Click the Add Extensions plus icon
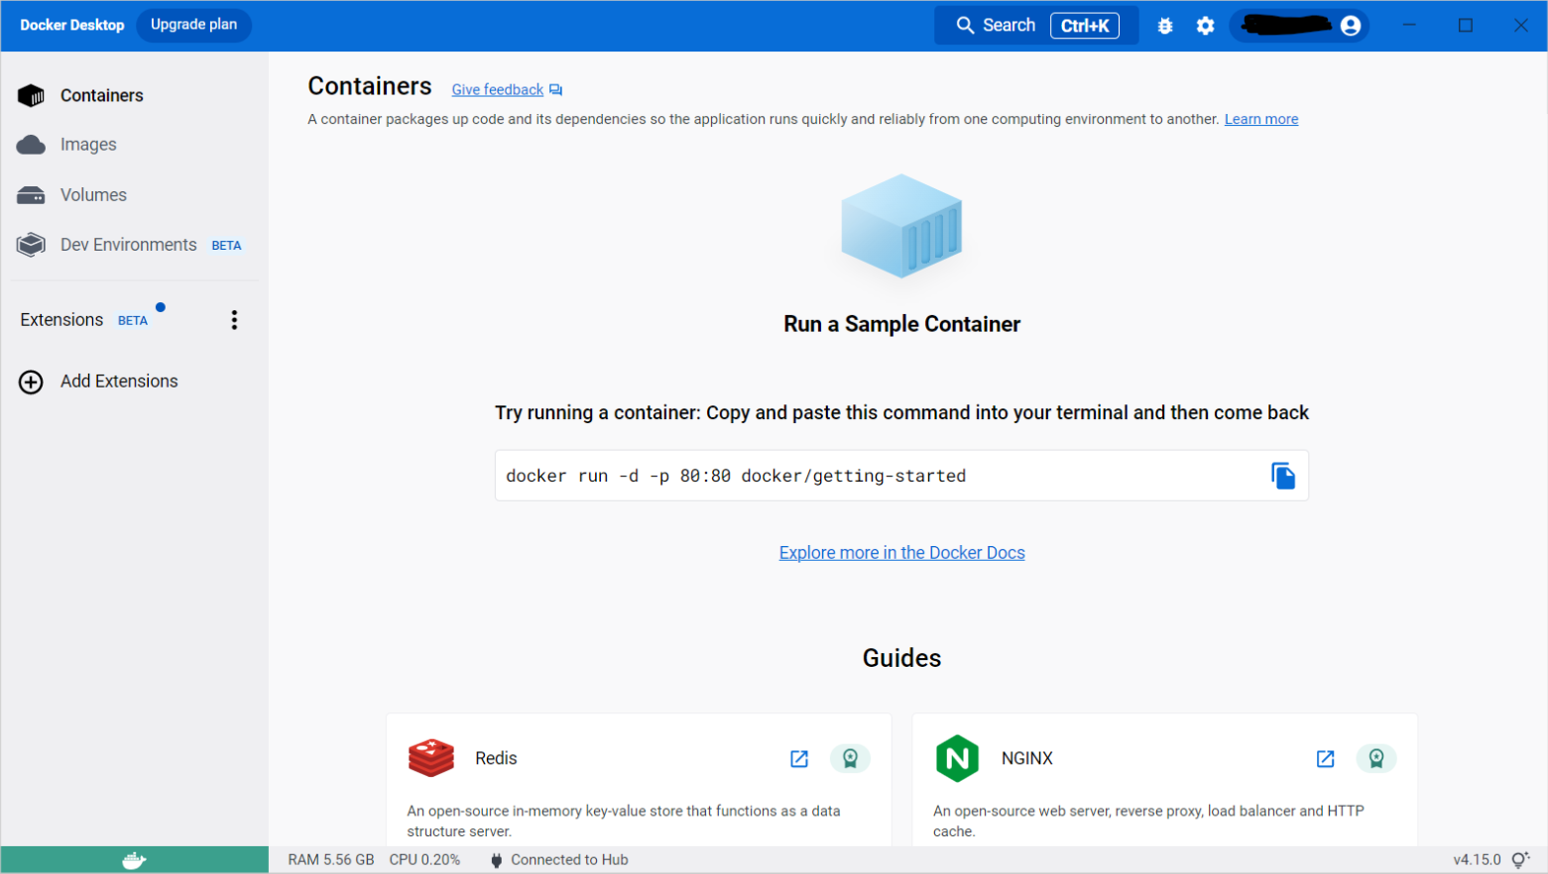The height and width of the screenshot is (874, 1548). (31, 382)
